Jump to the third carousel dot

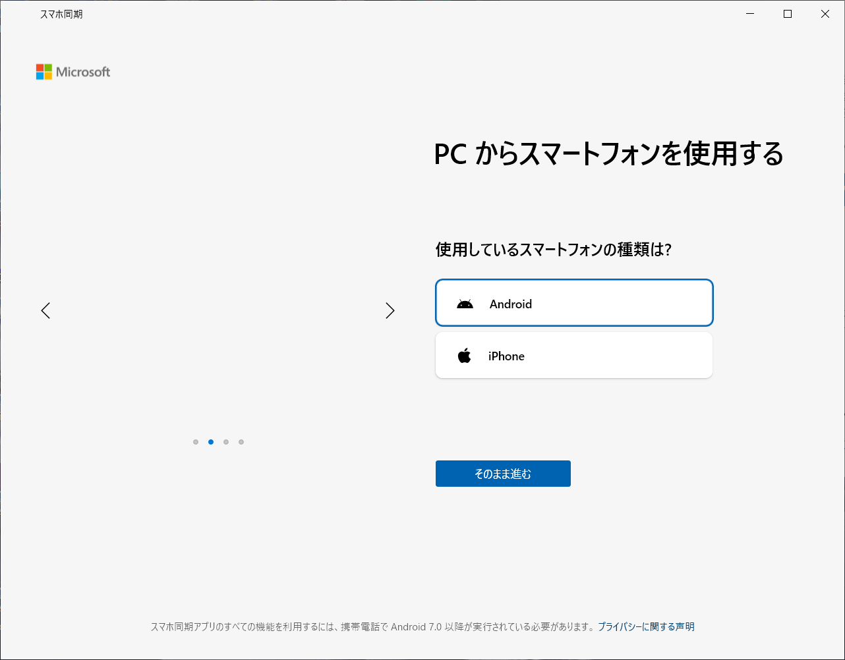(x=226, y=442)
